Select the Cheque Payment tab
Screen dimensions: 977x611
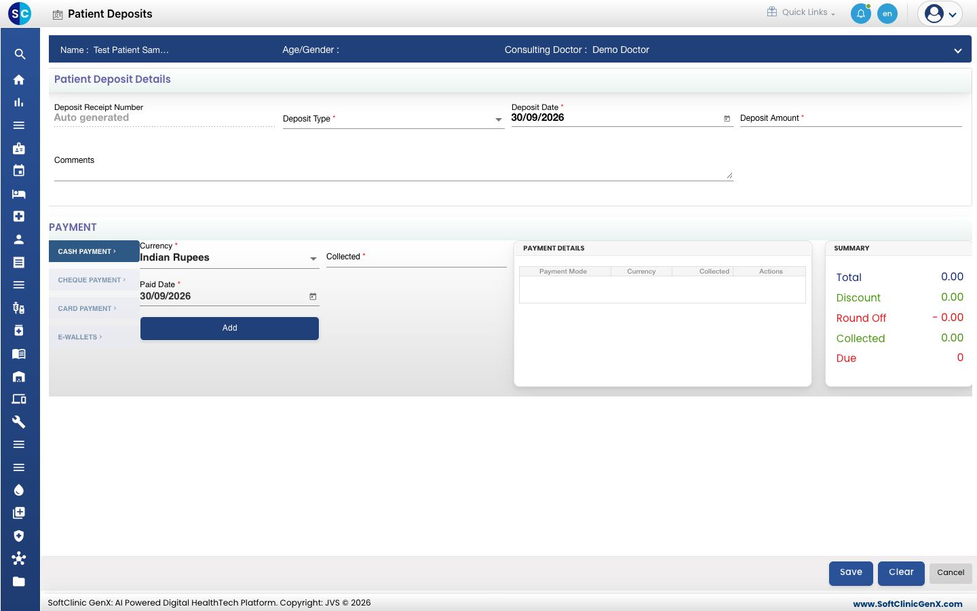[94, 280]
